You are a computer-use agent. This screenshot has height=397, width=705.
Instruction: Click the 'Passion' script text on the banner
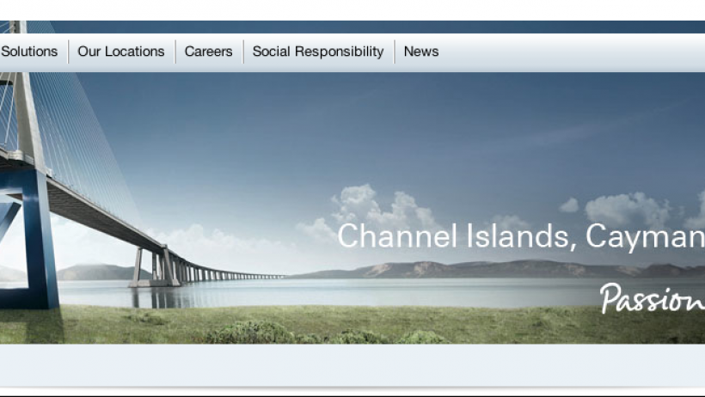(653, 298)
